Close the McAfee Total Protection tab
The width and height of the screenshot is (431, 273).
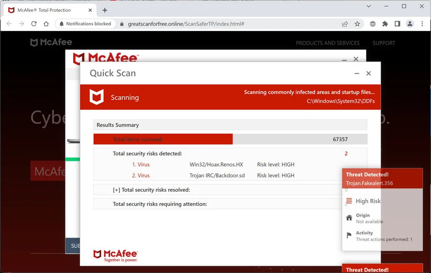coord(90,10)
